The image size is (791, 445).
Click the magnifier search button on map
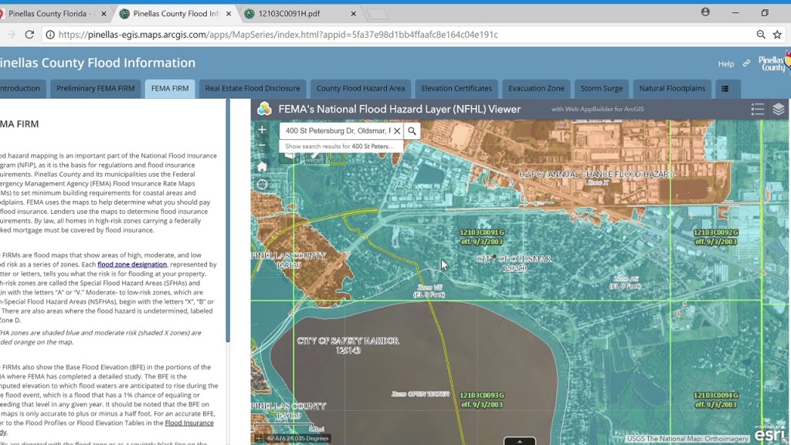coord(412,131)
